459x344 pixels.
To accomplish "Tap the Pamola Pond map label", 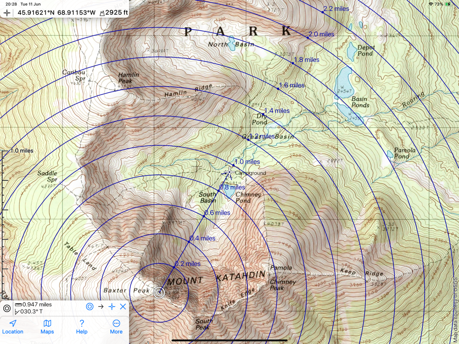I will click(x=404, y=153).
